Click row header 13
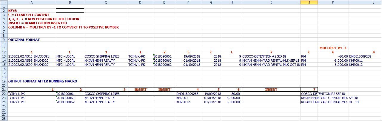Viewport: 382px width, 121px height. coord(4,56)
